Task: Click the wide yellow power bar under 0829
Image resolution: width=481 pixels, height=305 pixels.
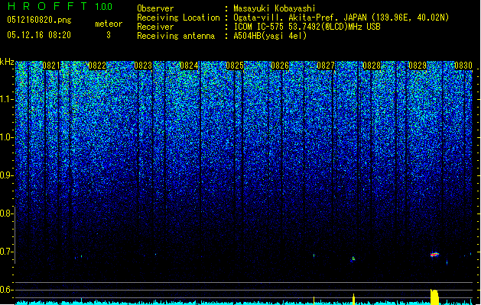Action: [x=434, y=297]
